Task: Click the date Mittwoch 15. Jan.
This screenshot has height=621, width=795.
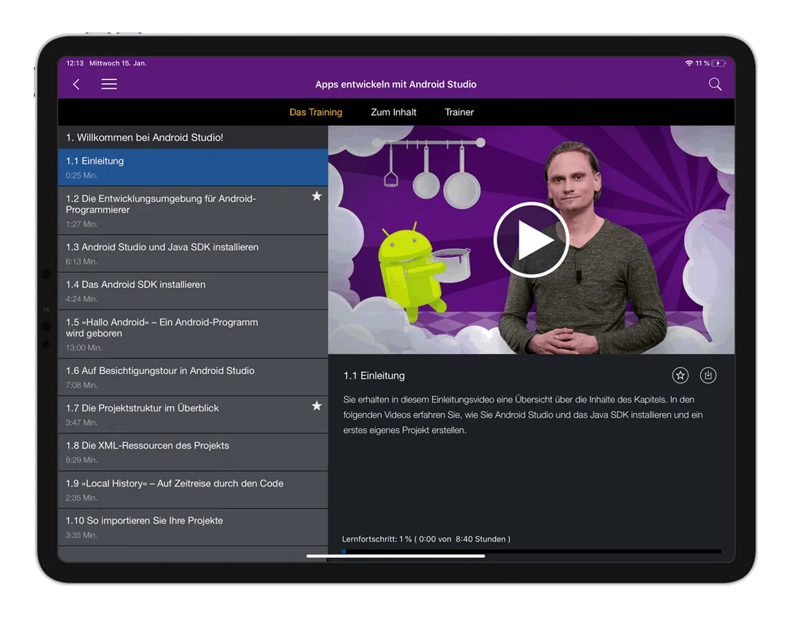Action: tap(118, 63)
